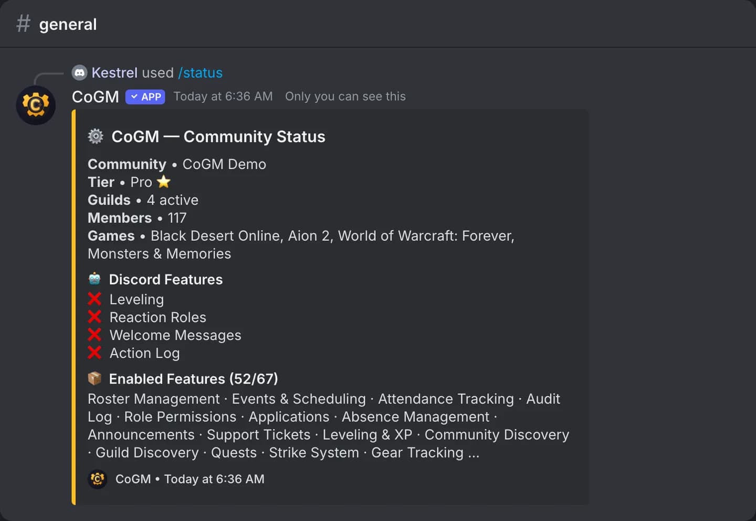Click the robot icon beside Discord Features
The image size is (756, 521).
pyautogui.click(x=94, y=279)
